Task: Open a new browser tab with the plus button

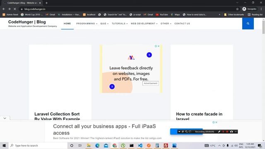Action: [46, 3]
